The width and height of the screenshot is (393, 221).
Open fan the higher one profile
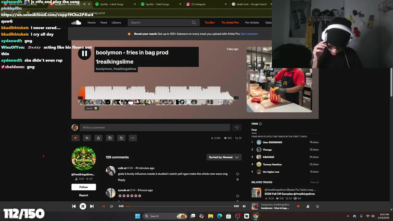[271, 172]
